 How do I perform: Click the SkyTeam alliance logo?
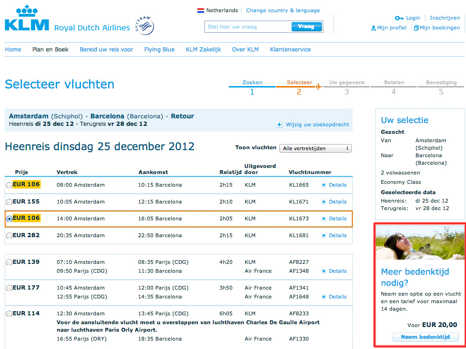click(x=145, y=26)
